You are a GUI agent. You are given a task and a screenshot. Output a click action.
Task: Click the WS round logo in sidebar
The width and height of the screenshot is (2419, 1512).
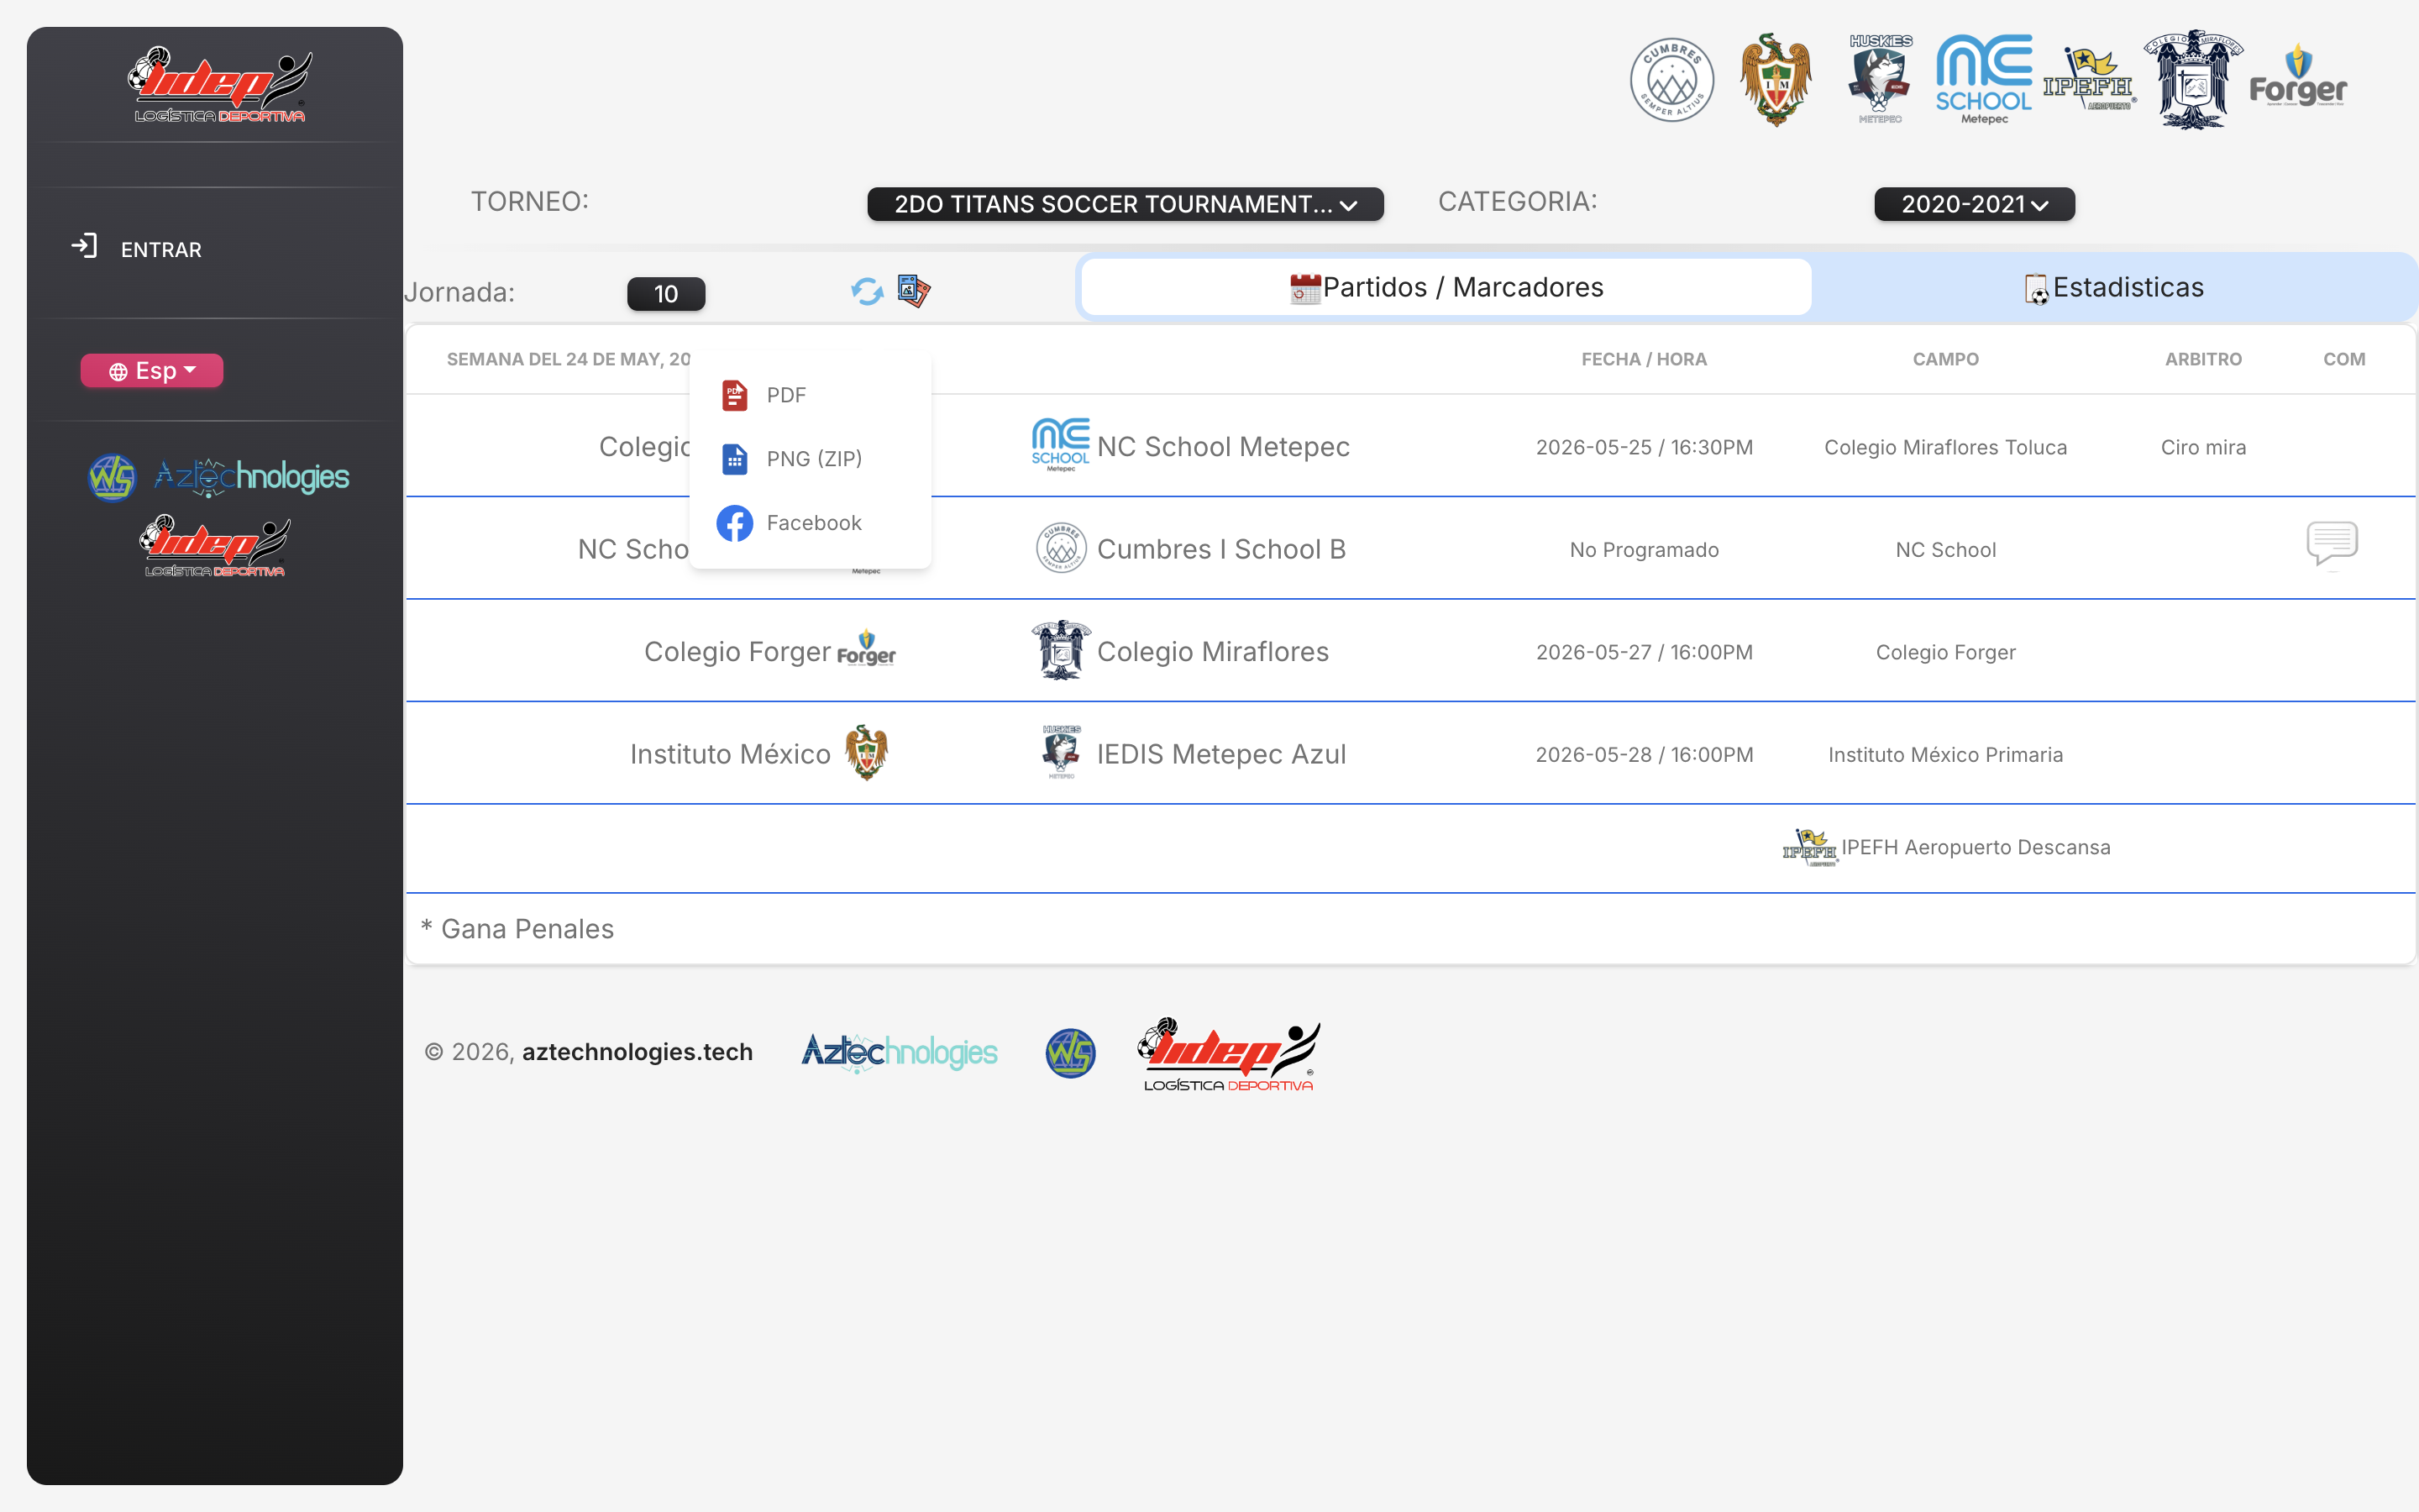112,477
